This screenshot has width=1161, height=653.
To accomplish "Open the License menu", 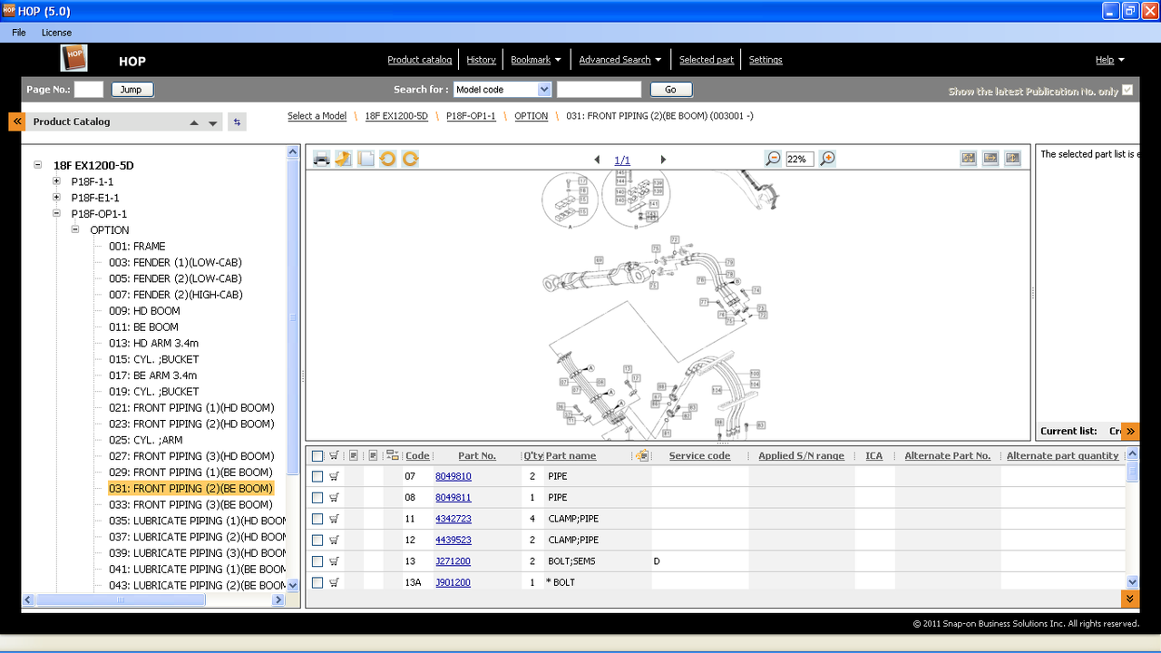I will pyautogui.click(x=56, y=33).
